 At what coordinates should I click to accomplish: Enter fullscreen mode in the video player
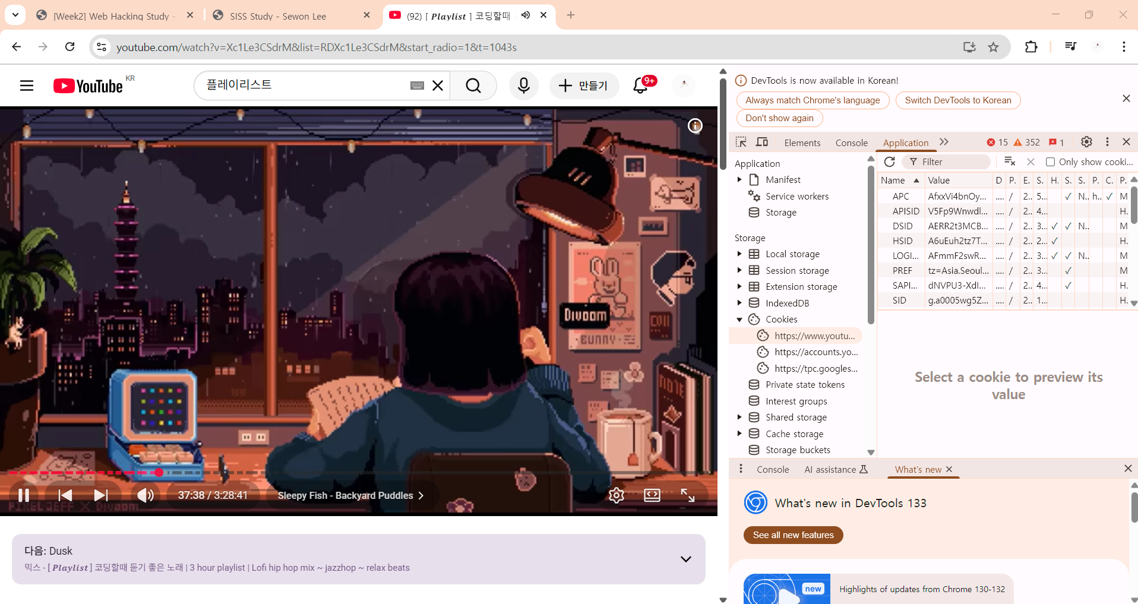click(x=687, y=495)
